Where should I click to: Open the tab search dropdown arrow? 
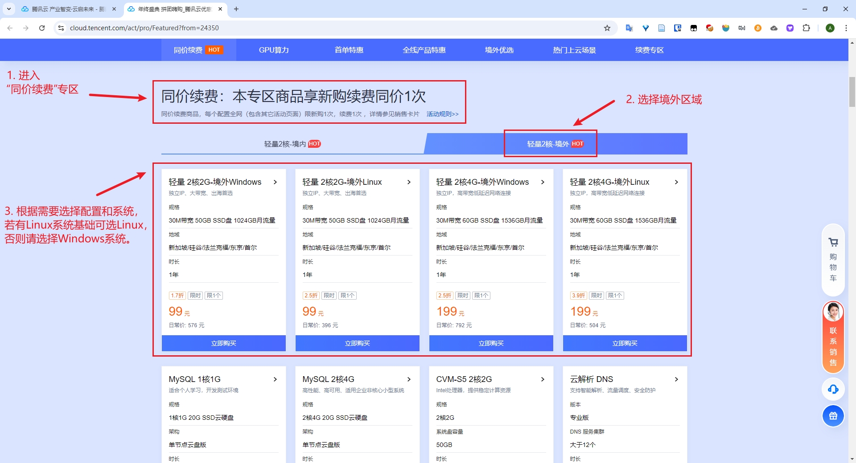pyautogui.click(x=9, y=9)
